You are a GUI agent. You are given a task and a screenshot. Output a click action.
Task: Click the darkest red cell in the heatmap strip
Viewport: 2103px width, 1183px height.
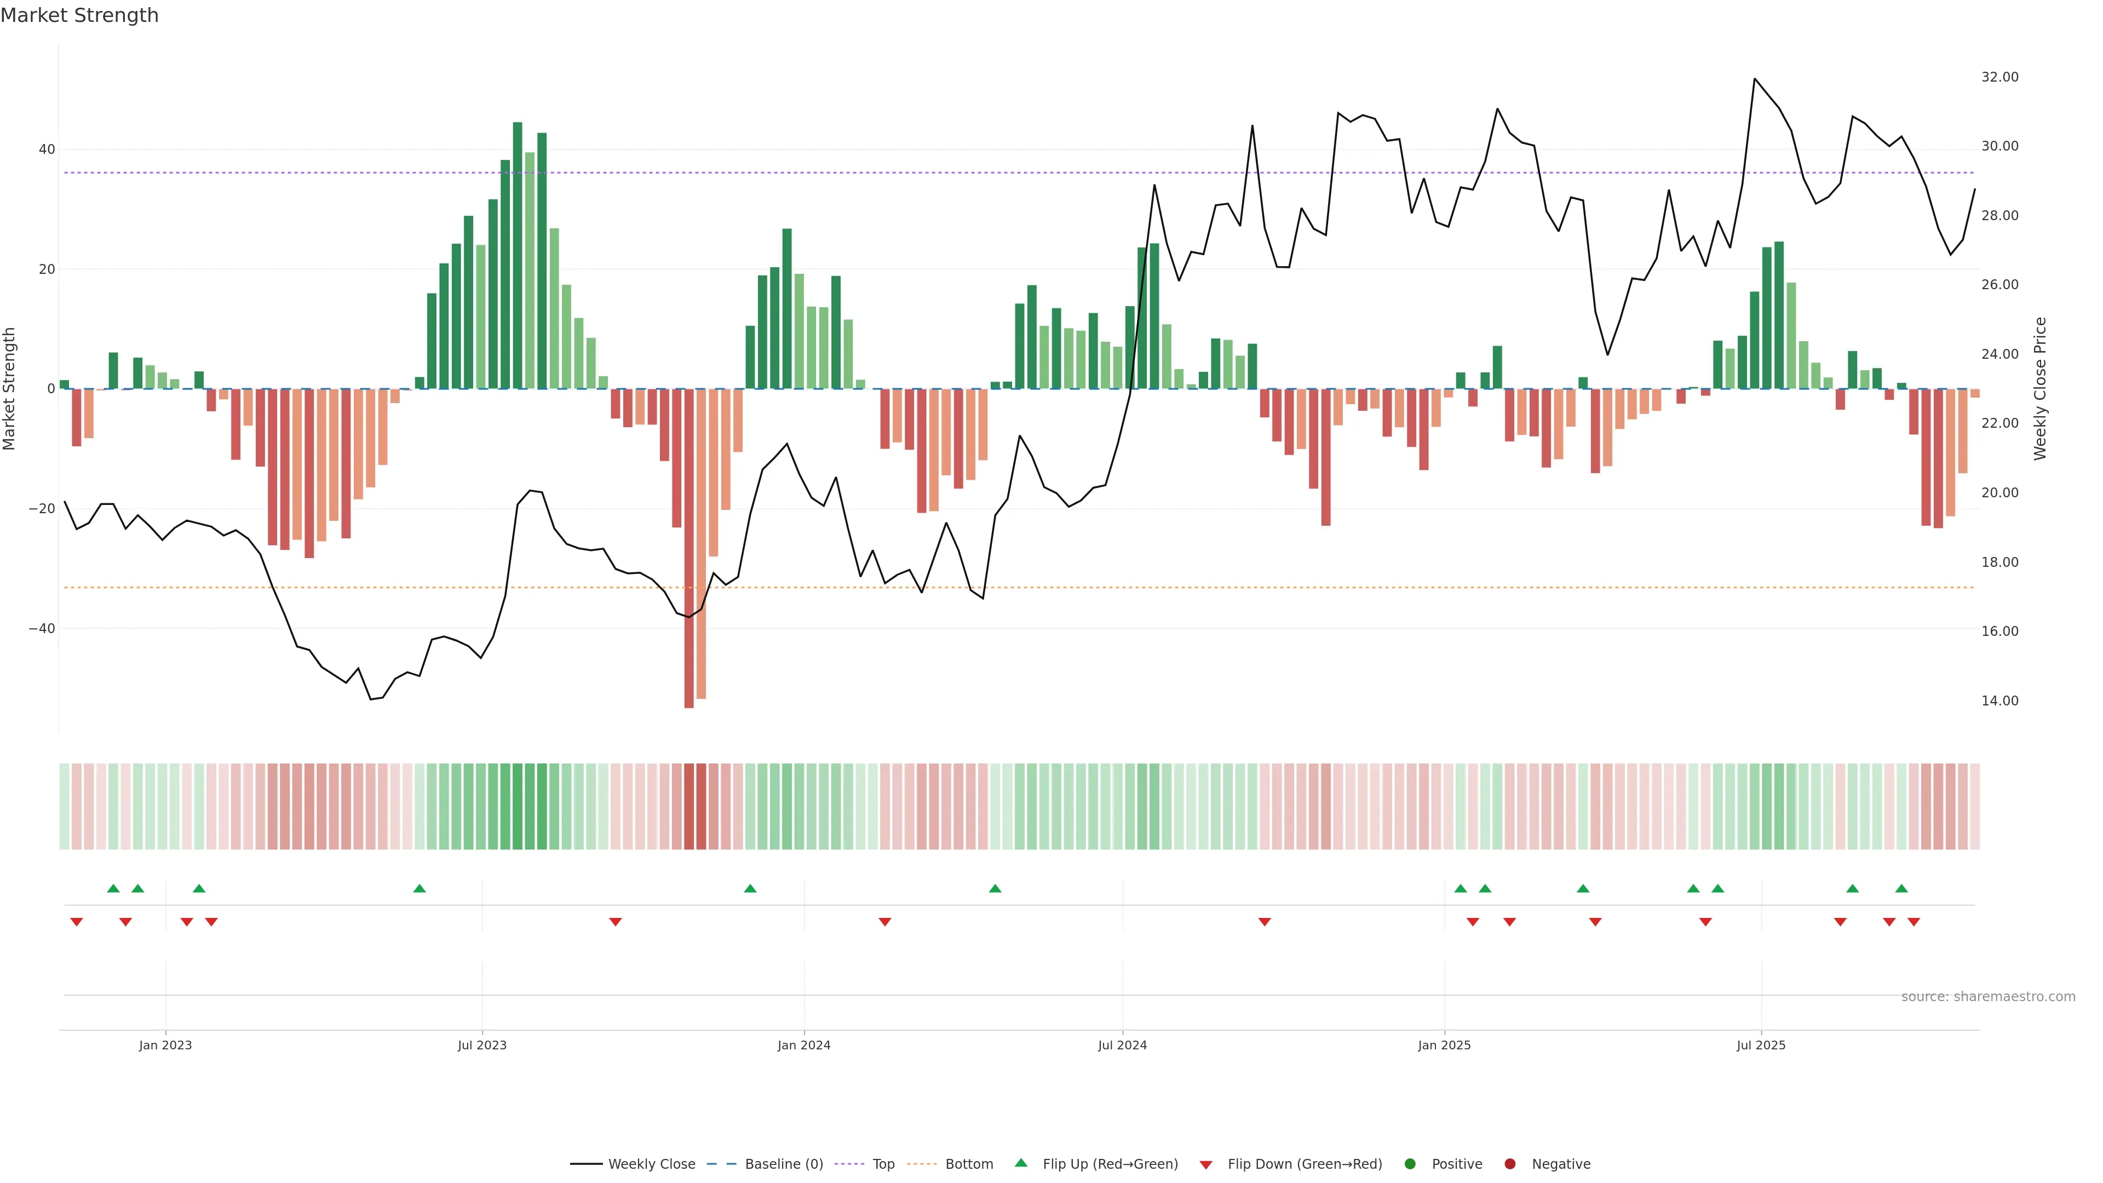coord(689,806)
